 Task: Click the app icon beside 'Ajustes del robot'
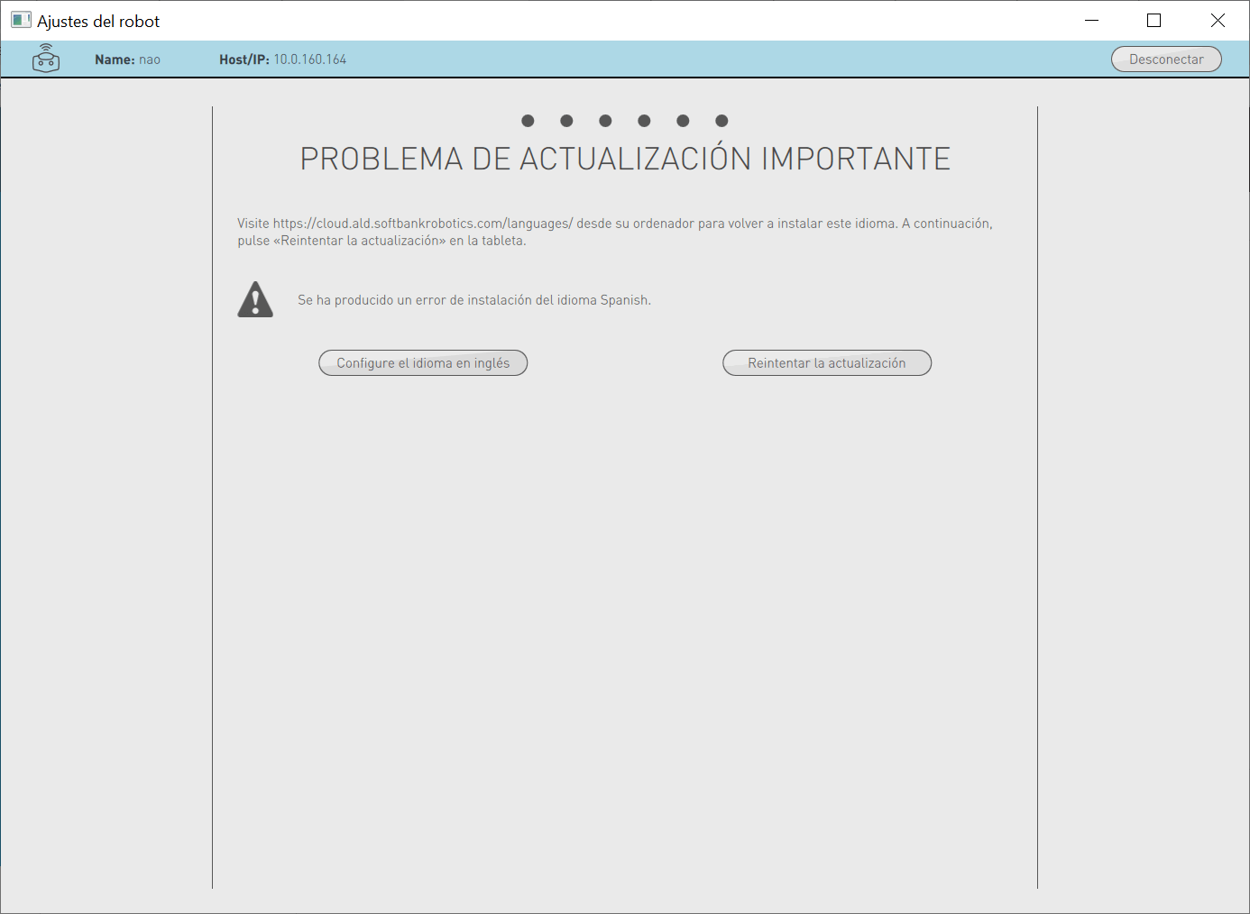(x=21, y=21)
